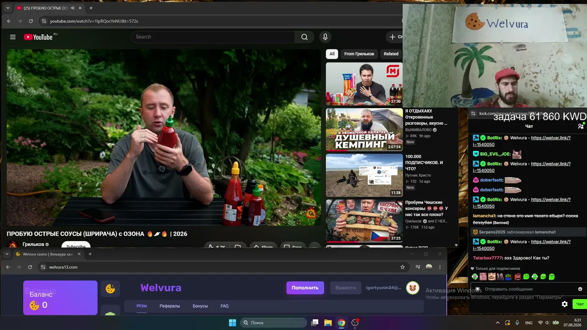Reload the YouTube page
The image size is (587, 330).
[31, 21]
